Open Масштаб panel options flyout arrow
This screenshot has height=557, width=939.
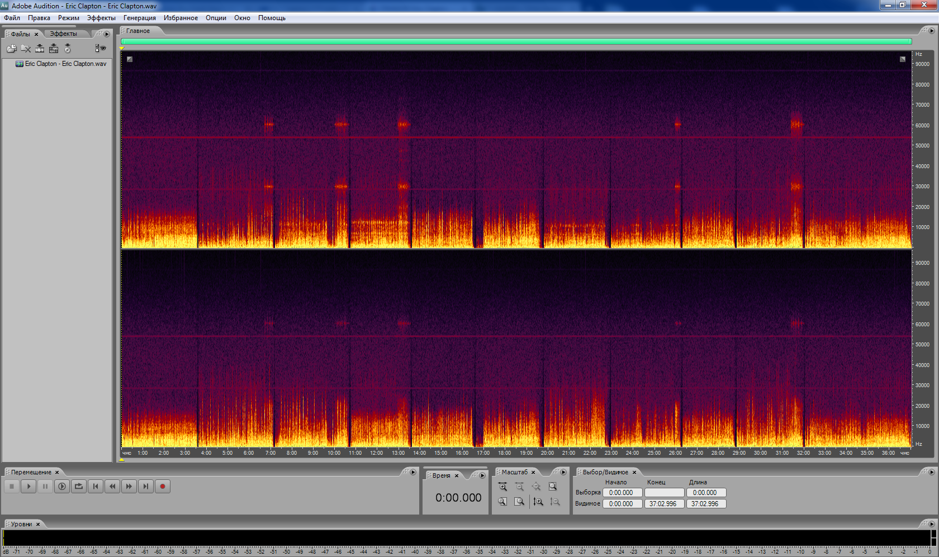[x=563, y=472]
